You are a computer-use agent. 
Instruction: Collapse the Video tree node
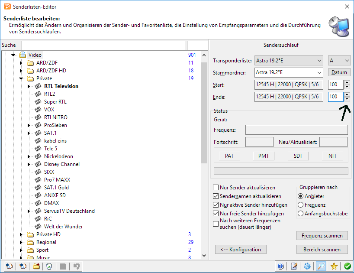(13, 55)
